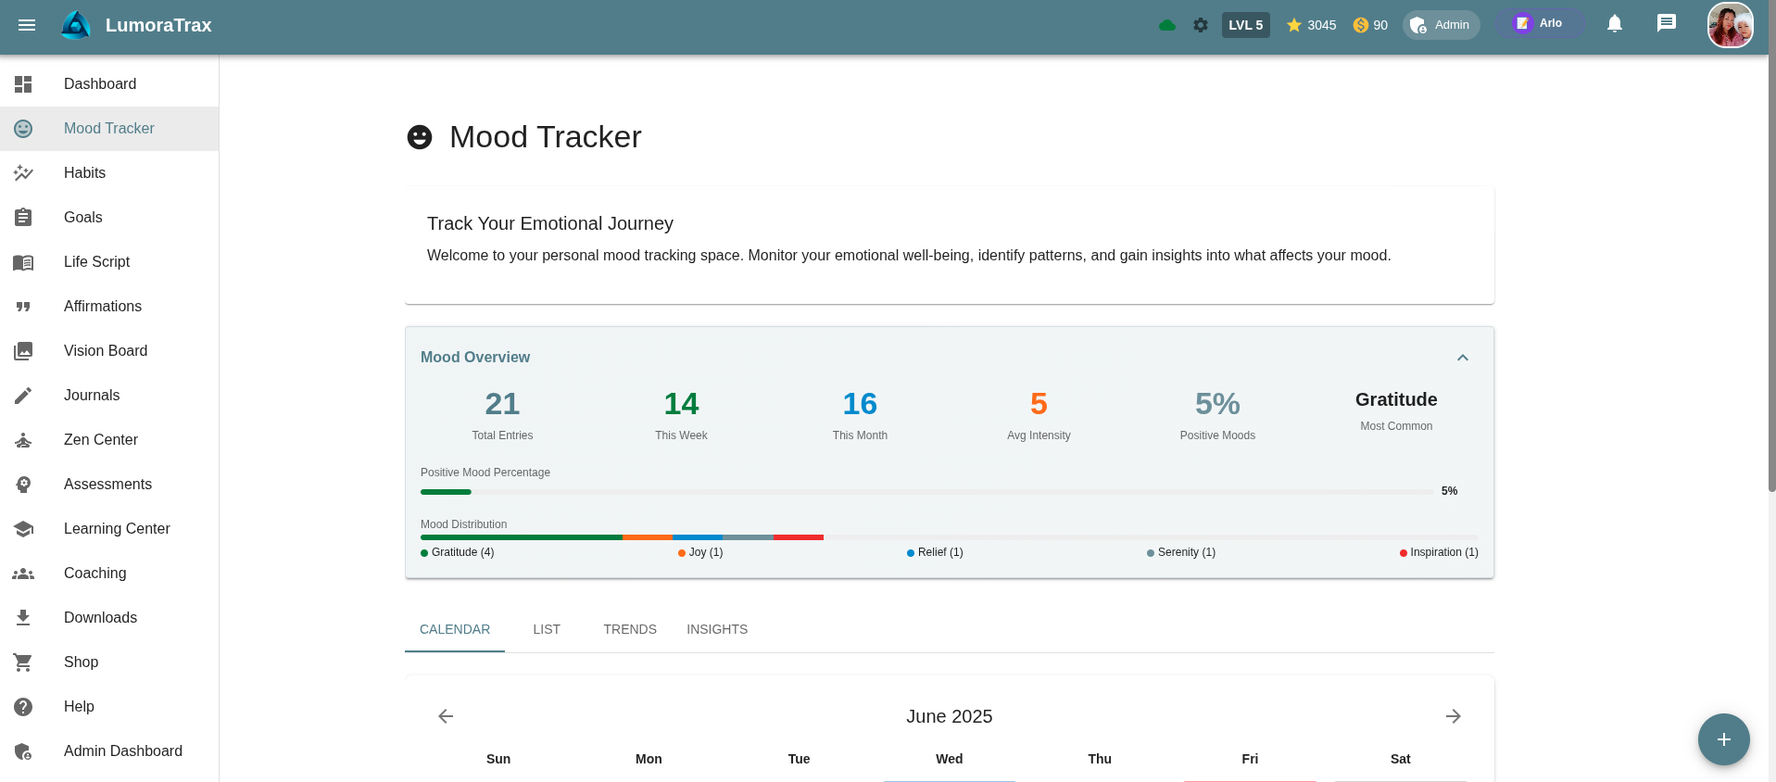Click the coin balance 90 indicator
The image size is (1776, 782).
pyautogui.click(x=1370, y=25)
